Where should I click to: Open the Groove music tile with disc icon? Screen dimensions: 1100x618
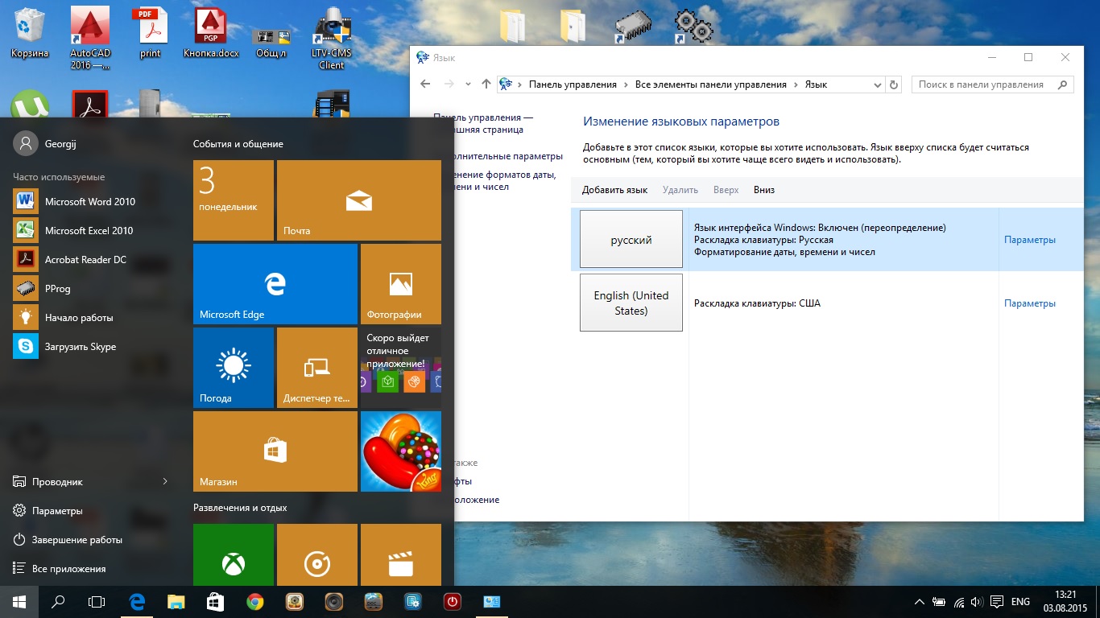click(317, 555)
